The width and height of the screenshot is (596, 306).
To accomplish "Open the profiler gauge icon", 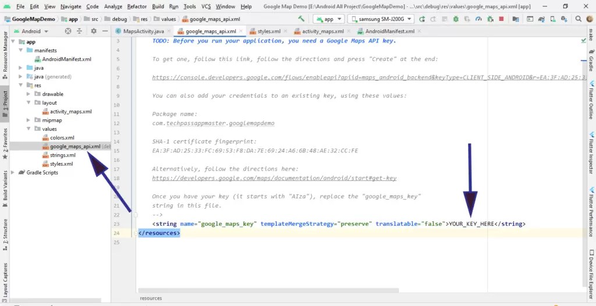I will (x=478, y=19).
